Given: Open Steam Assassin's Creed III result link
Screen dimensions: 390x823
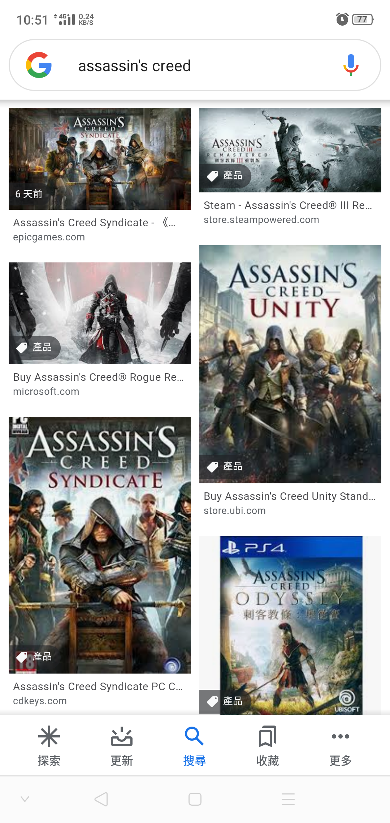Looking at the screenshot, I should coord(288,205).
